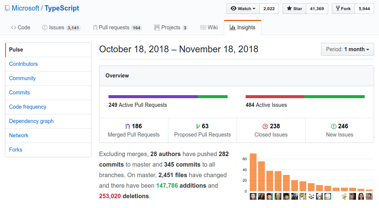Click the tallest commit bar in the chart

pos(253,172)
